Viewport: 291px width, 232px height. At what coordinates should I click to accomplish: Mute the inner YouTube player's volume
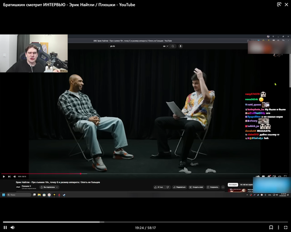tap(15, 176)
